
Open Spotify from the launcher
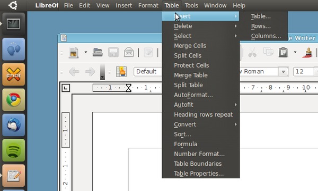coord(13,150)
